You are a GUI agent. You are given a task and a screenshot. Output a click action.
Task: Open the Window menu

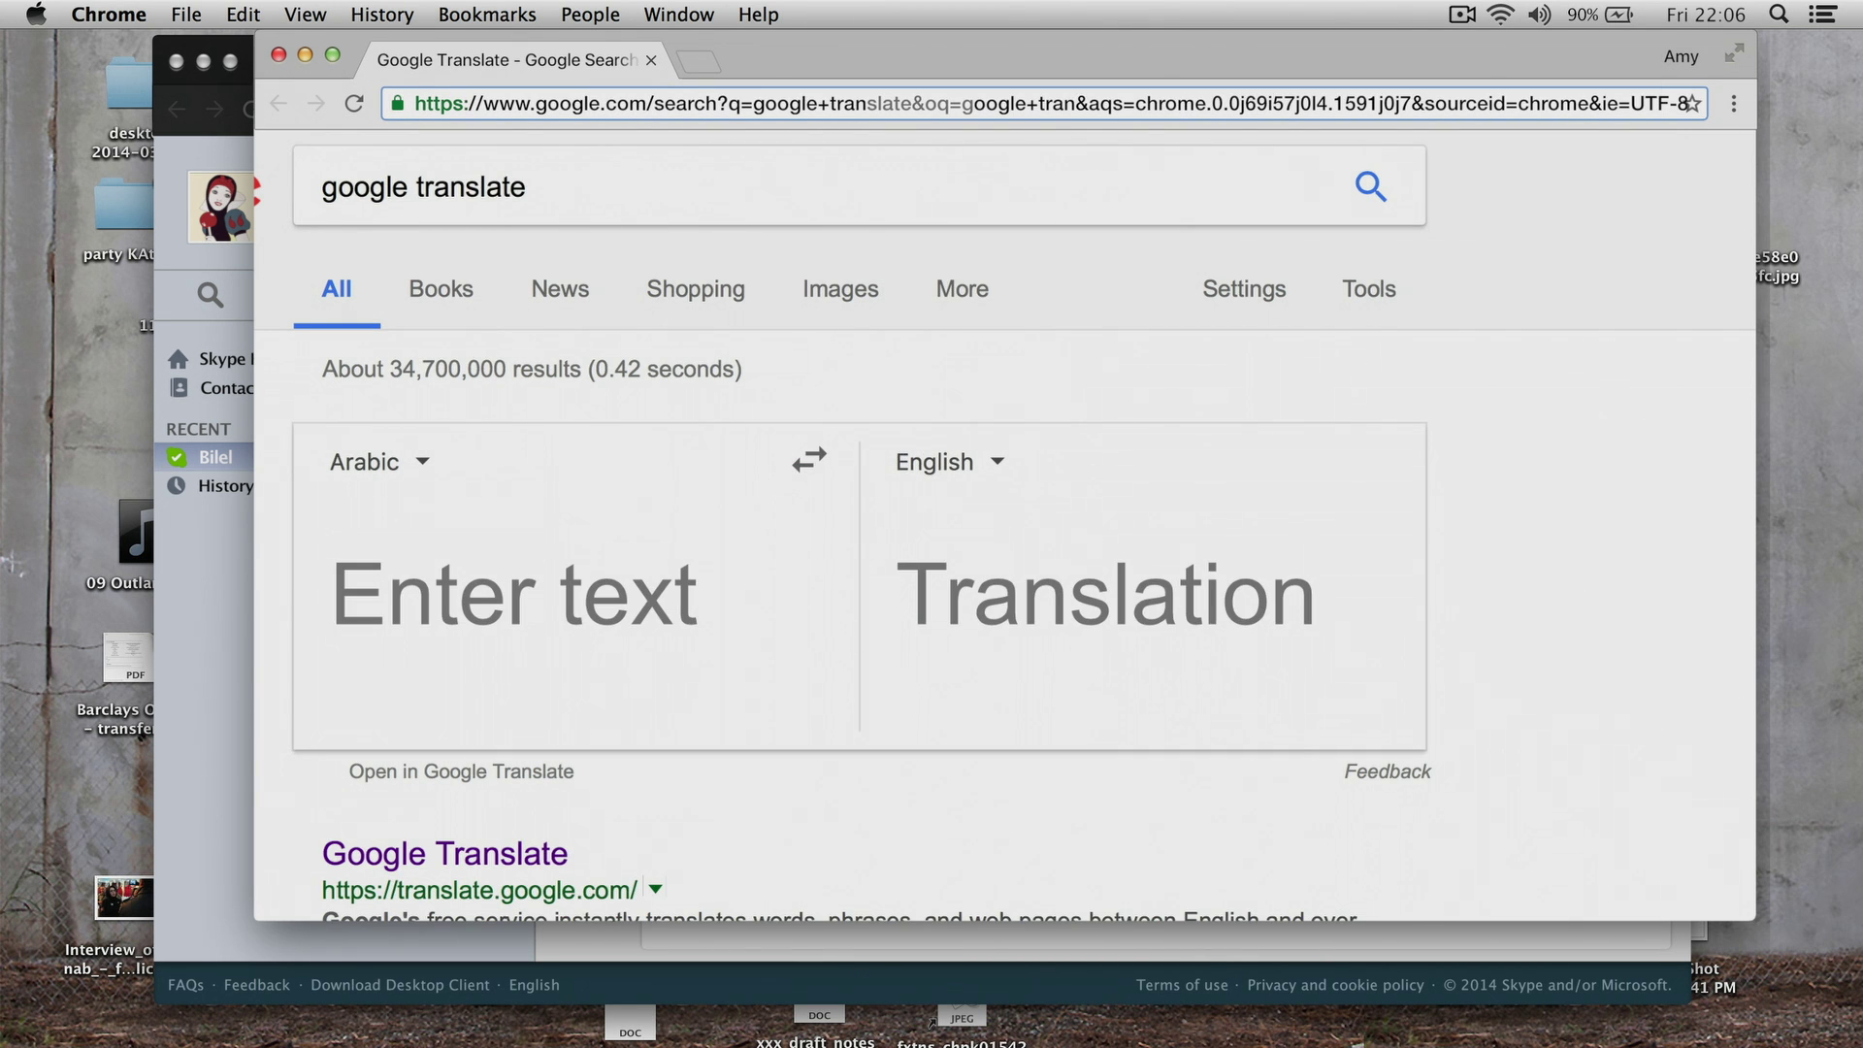[679, 15]
